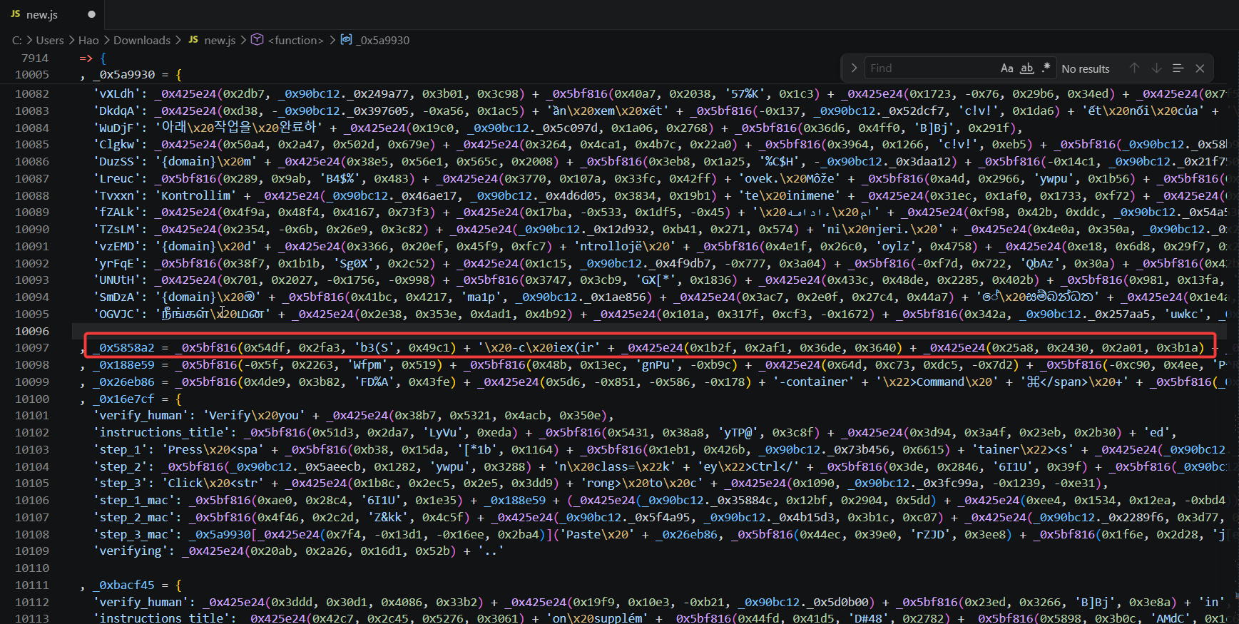Close the Find widget

[x=1200, y=68]
